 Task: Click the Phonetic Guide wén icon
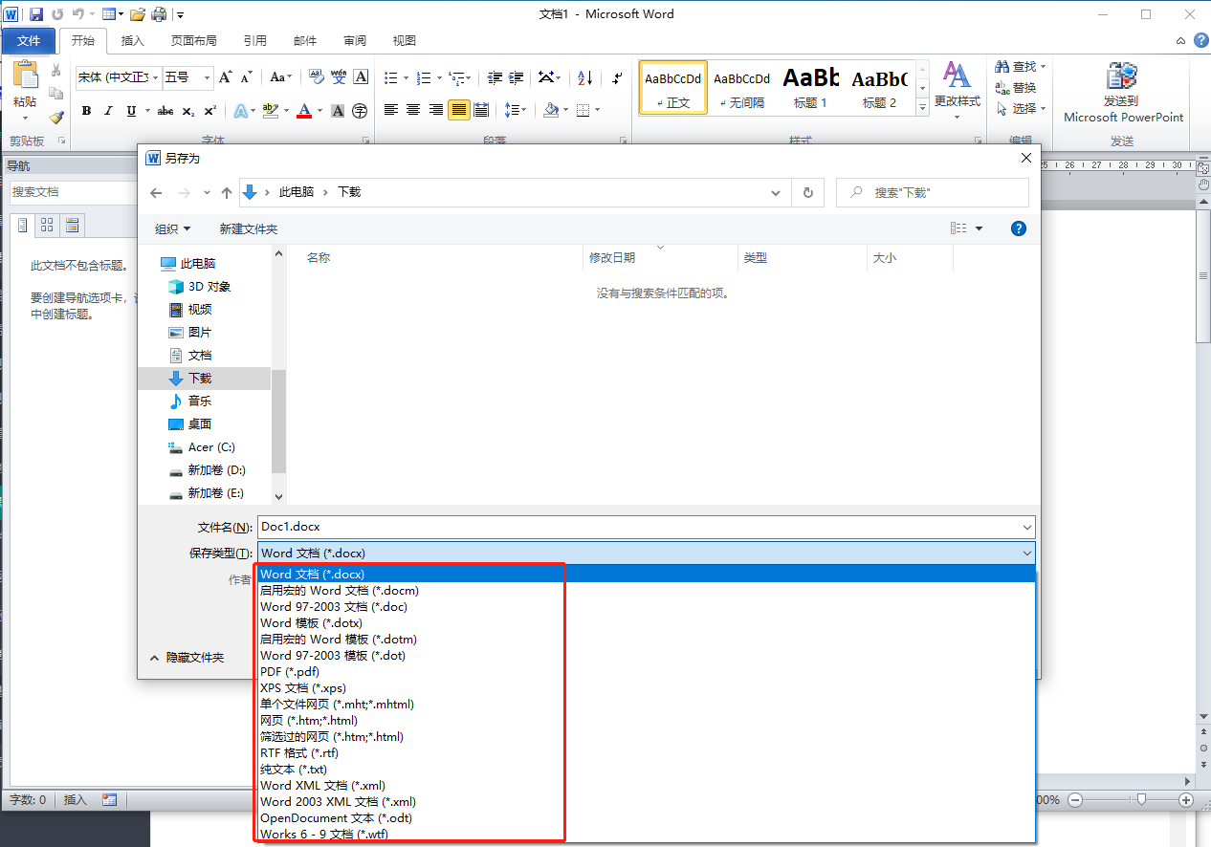point(339,77)
